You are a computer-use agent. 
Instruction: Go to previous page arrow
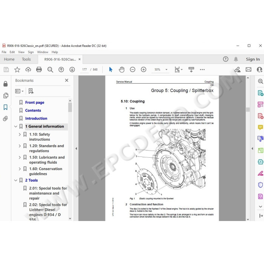pos(61,69)
